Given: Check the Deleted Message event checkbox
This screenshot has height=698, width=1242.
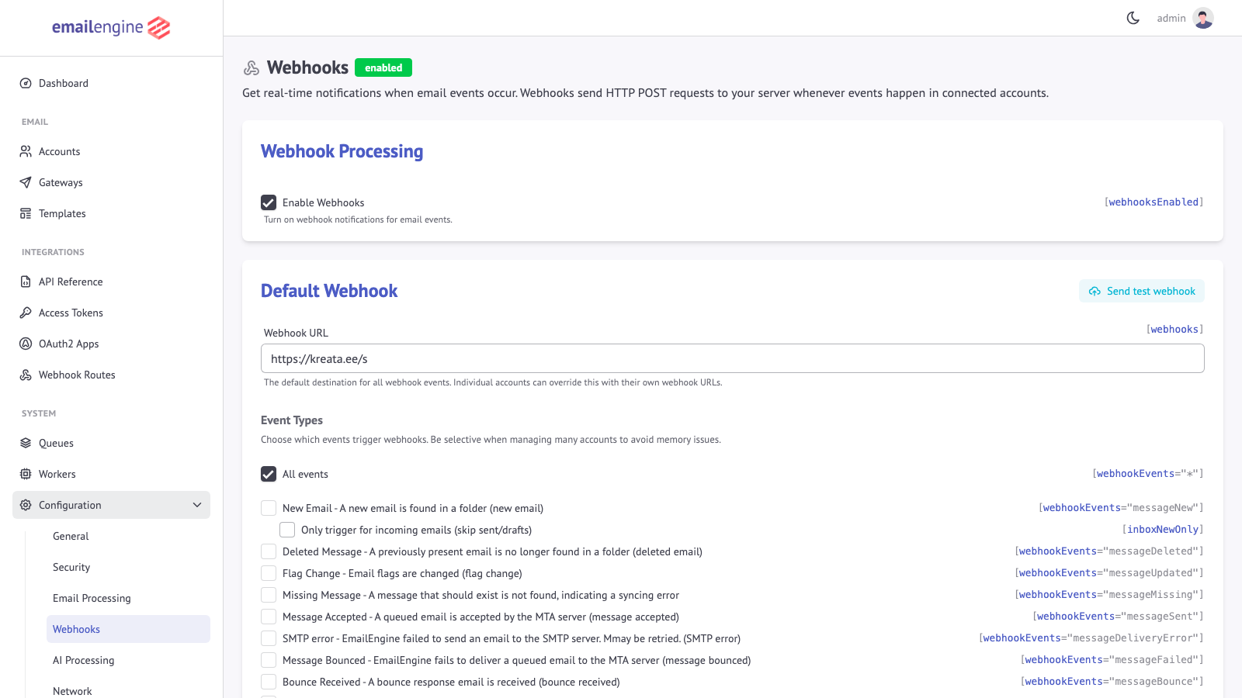Looking at the screenshot, I should click(x=269, y=551).
